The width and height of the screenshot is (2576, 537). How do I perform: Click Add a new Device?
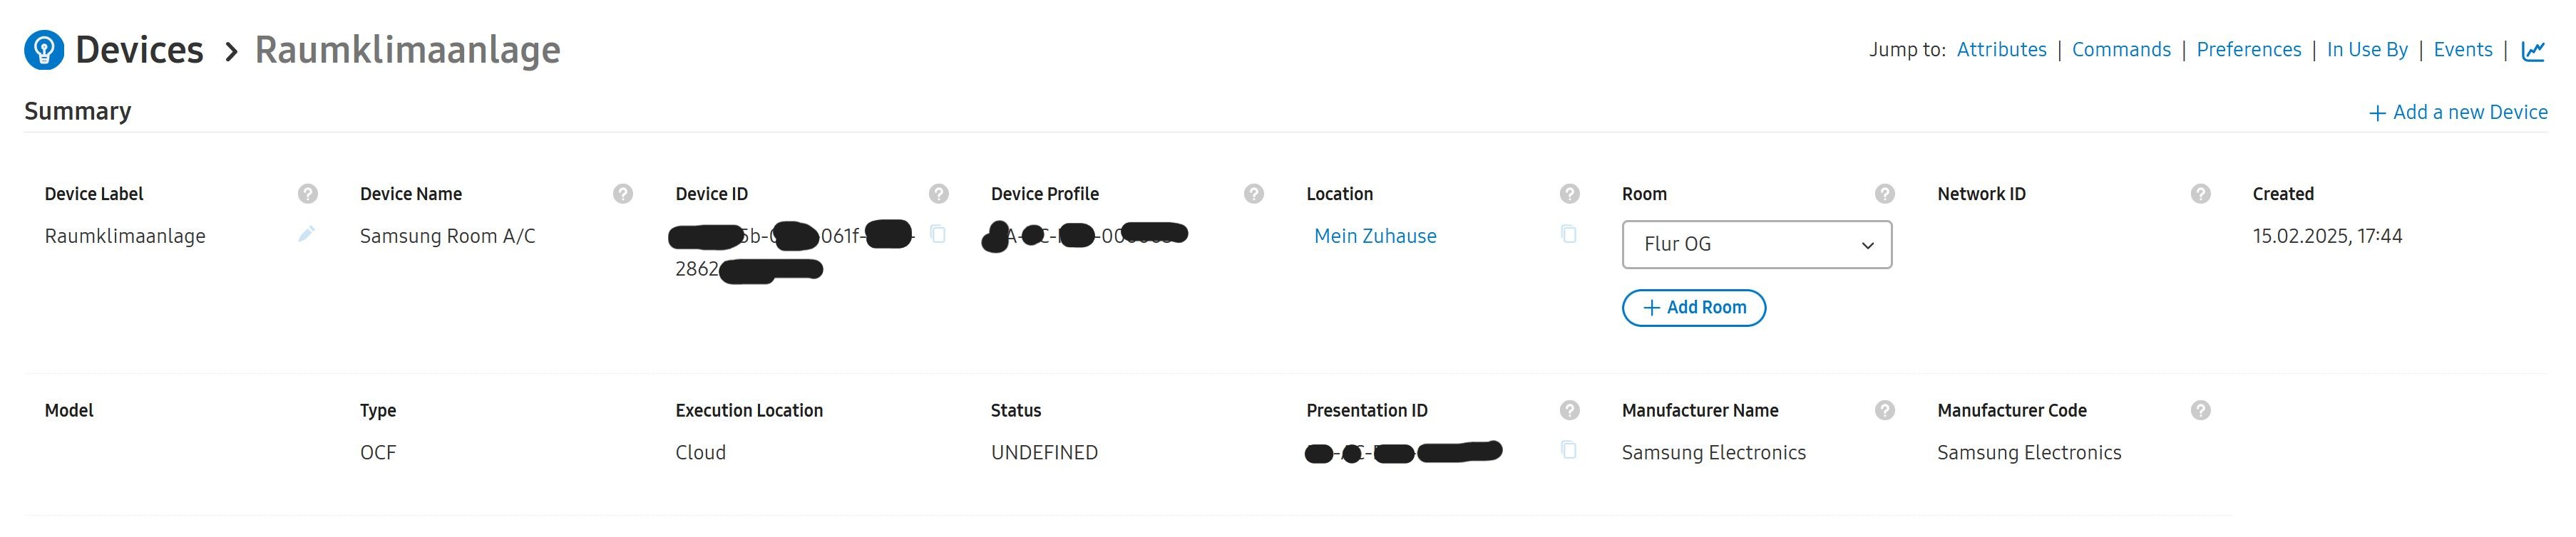point(2458,113)
